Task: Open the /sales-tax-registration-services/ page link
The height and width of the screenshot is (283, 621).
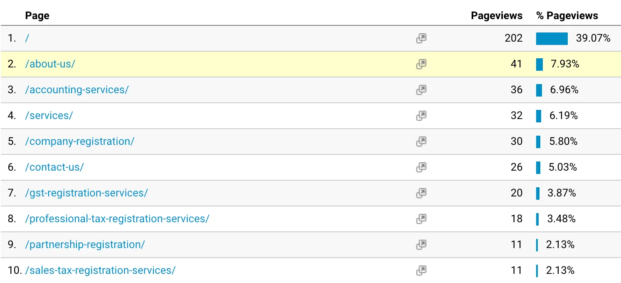Action: [100, 271]
